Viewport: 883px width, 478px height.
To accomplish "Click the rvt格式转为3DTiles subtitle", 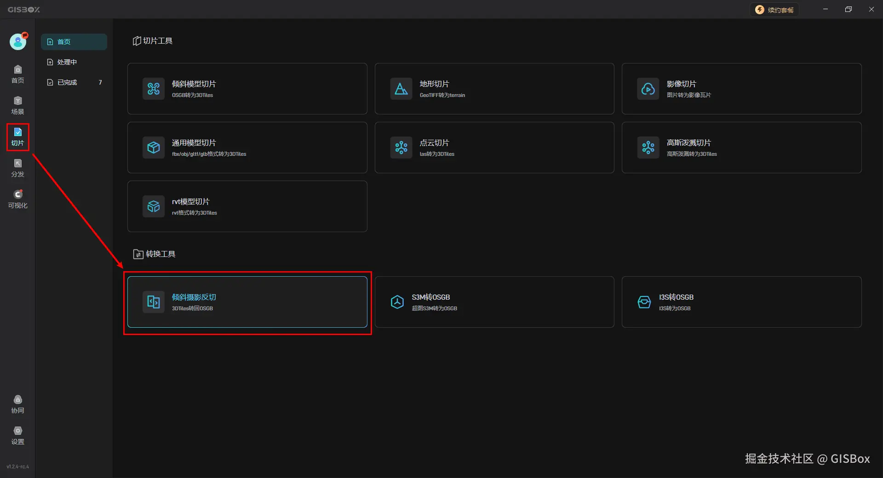I will 194,213.
